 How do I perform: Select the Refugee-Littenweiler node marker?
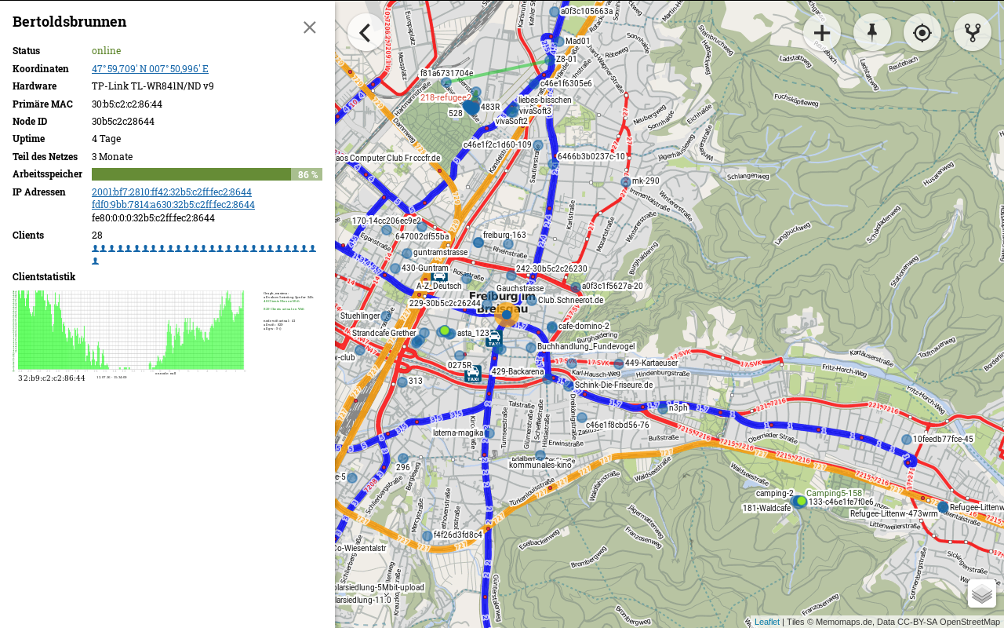pyautogui.click(x=943, y=507)
